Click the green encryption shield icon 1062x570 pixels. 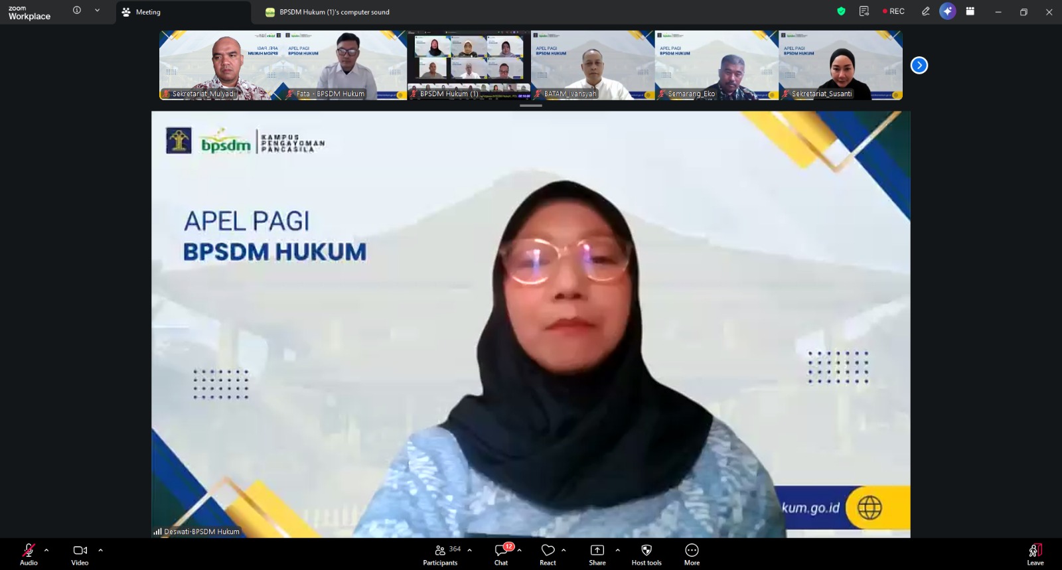841,11
